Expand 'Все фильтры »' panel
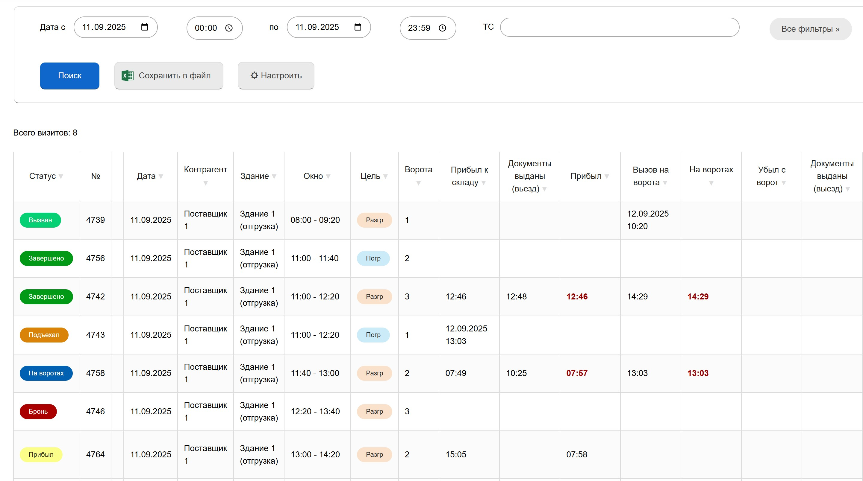 pyautogui.click(x=810, y=29)
